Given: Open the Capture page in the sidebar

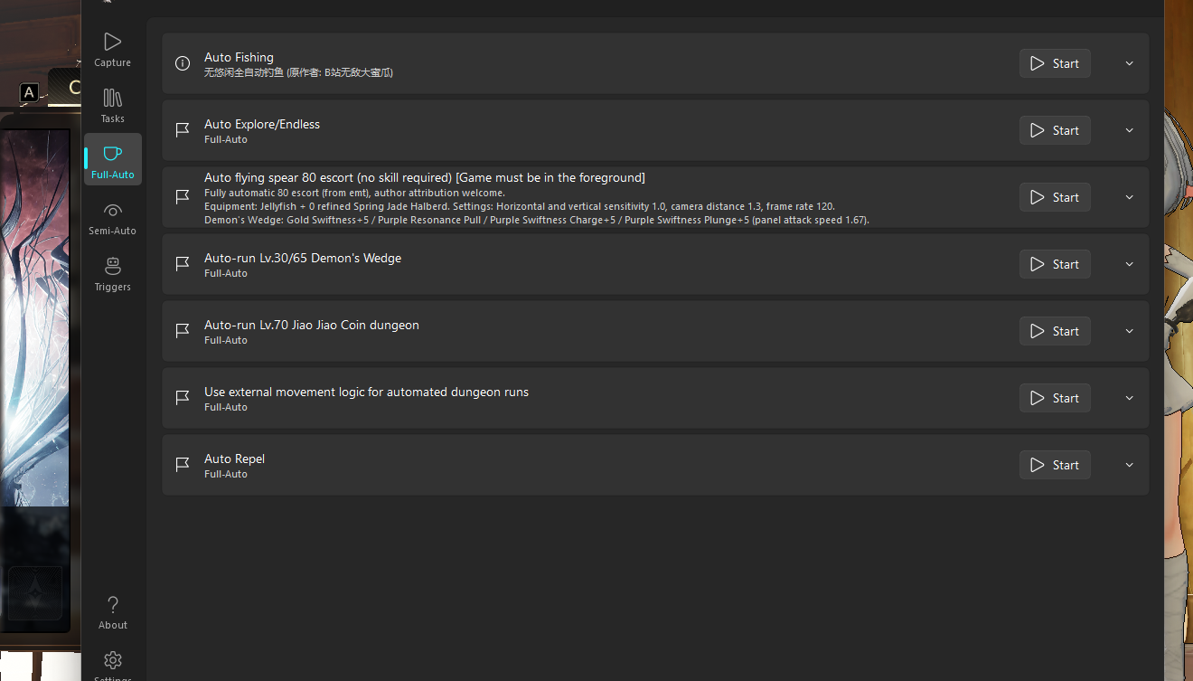Looking at the screenshot, I should 112,49.
